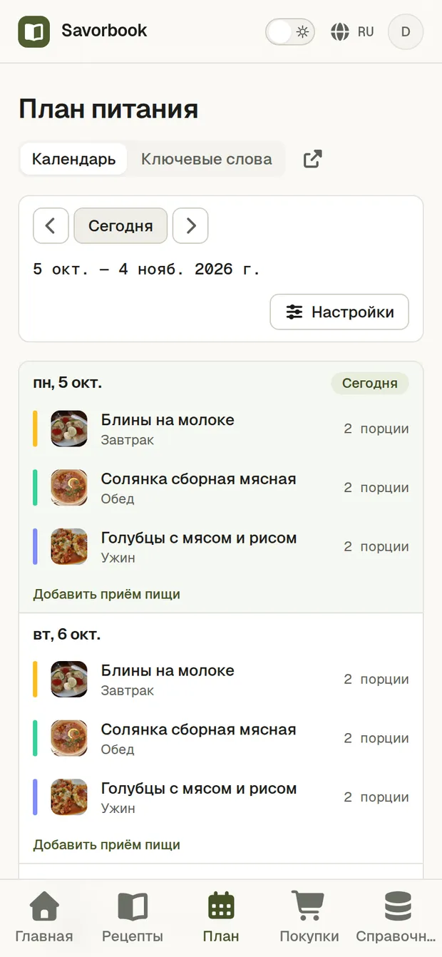Click the Ужин label on вт, 6 окт.

(x=118, y=809)
